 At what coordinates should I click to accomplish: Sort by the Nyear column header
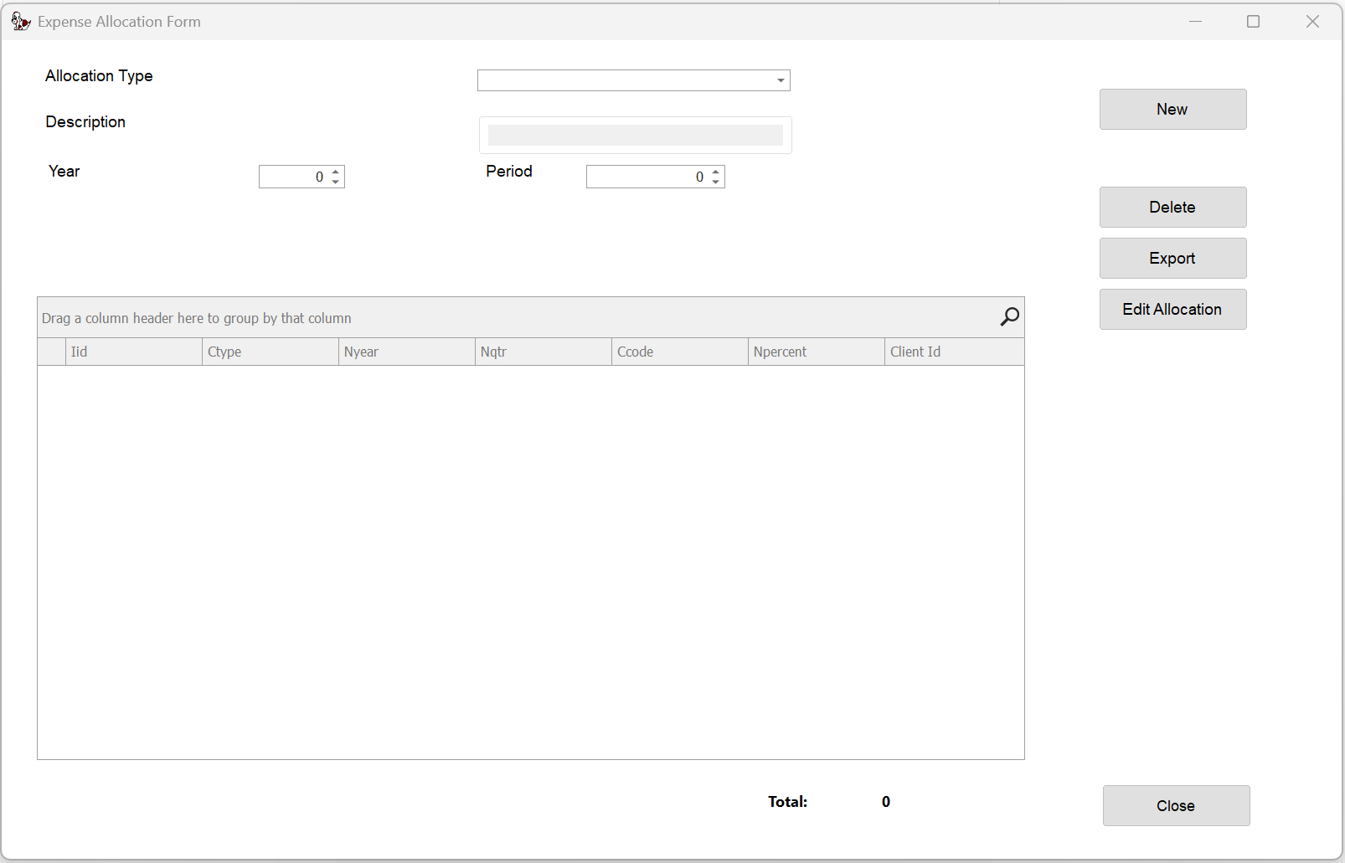407,352
